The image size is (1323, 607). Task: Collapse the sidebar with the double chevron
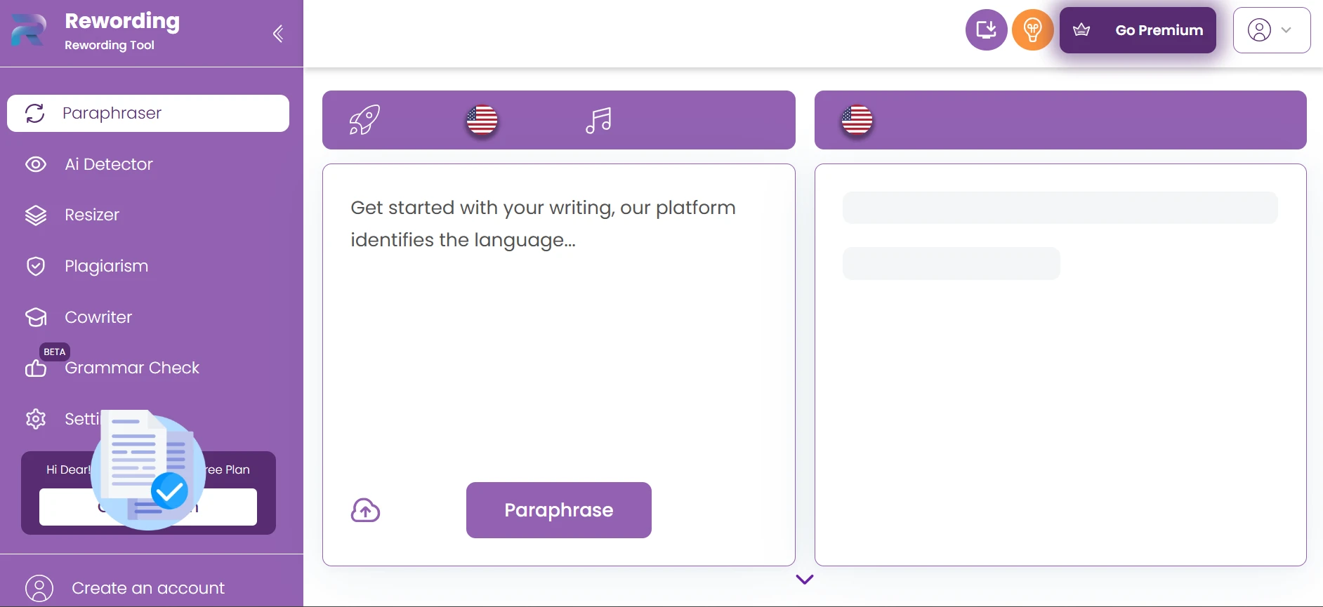[278, 33]
